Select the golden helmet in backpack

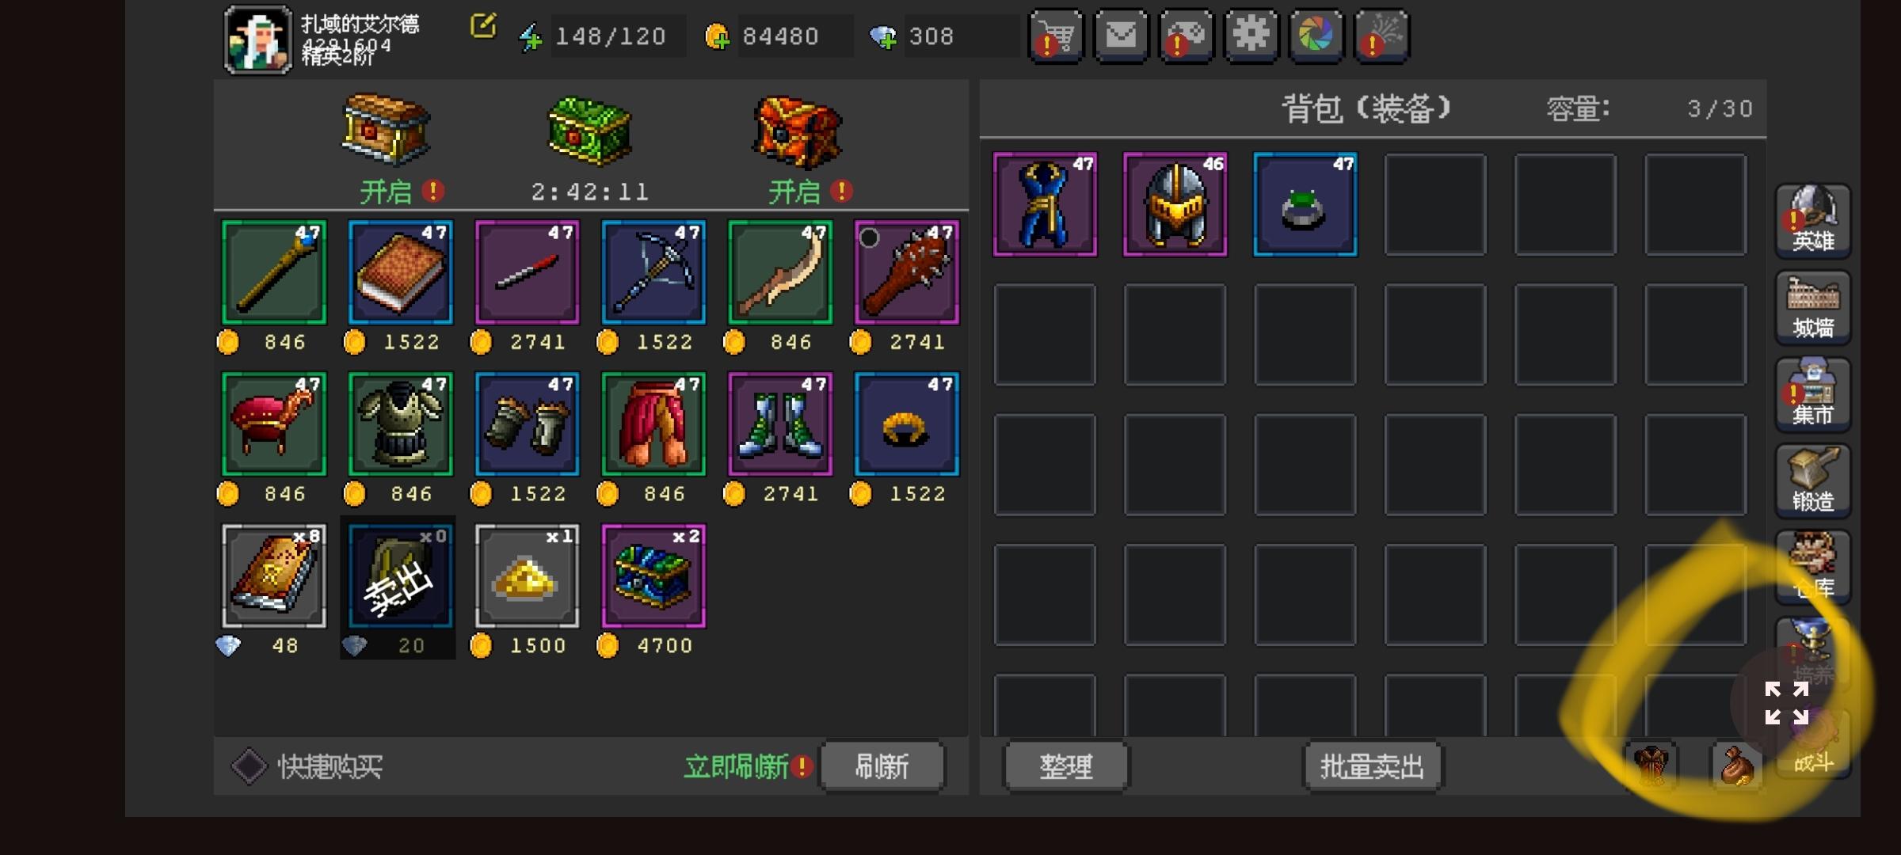(1175, 204)
